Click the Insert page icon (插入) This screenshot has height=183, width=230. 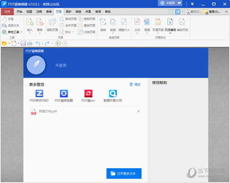click(30, 22)
